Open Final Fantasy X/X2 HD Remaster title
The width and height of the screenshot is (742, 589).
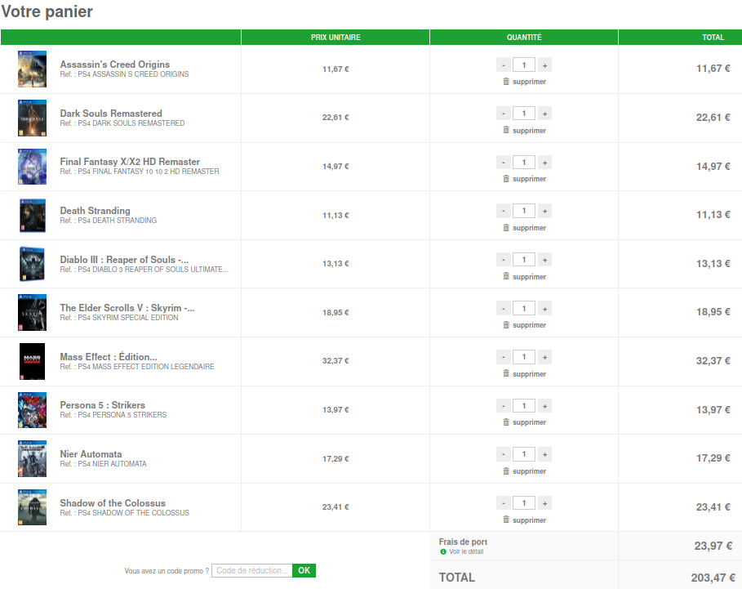click(130, 162)
